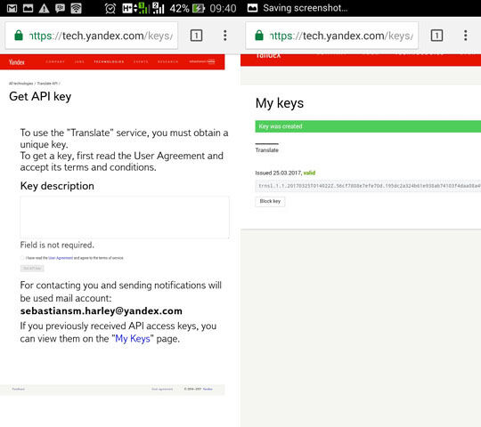
Task: Go to All technologies breadcrumb
Action: 20,84
